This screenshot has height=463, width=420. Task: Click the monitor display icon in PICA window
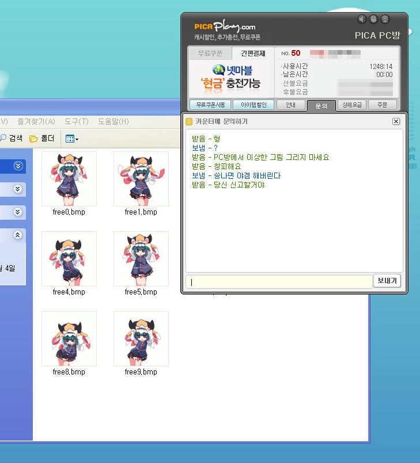(385, 19)
